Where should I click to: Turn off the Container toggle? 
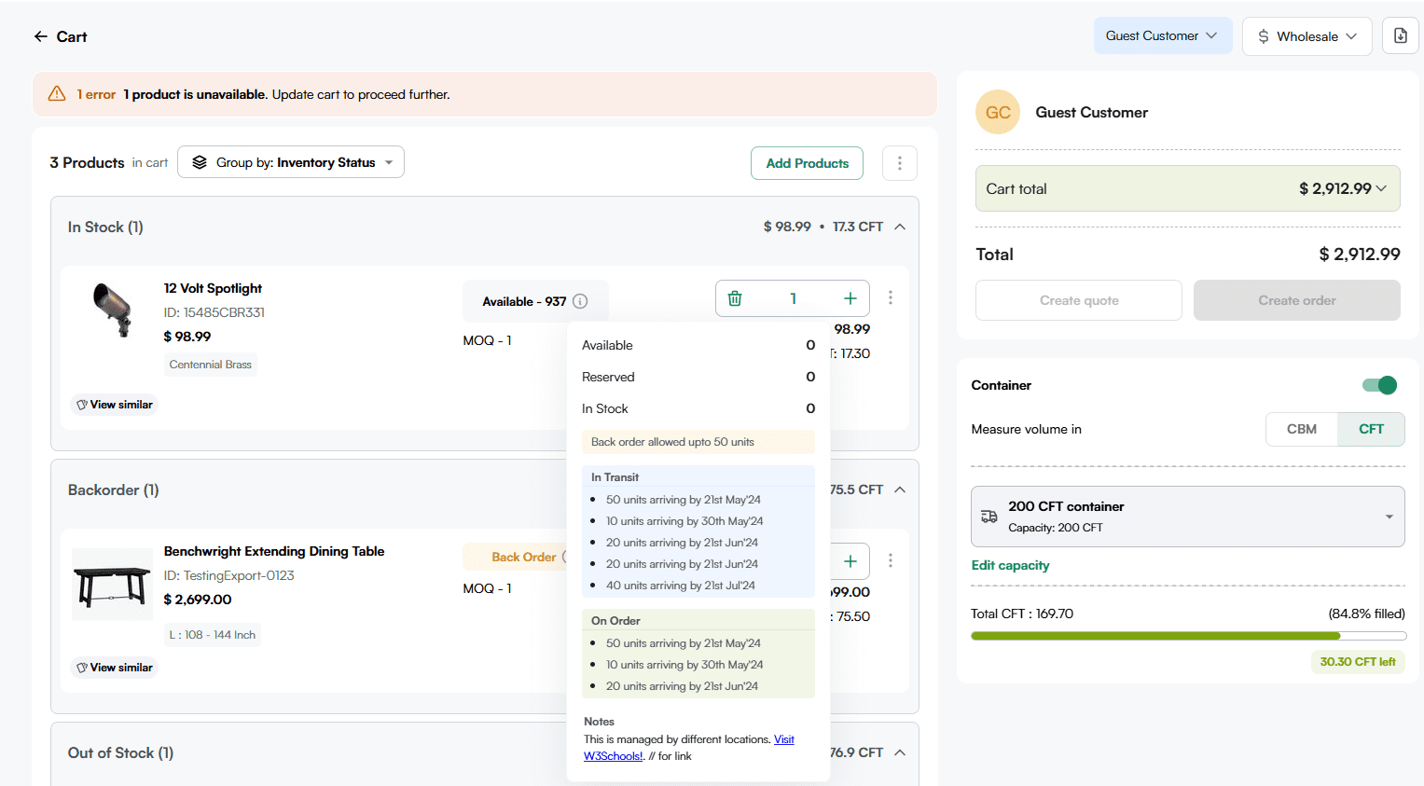click(x=1379, y=385)
